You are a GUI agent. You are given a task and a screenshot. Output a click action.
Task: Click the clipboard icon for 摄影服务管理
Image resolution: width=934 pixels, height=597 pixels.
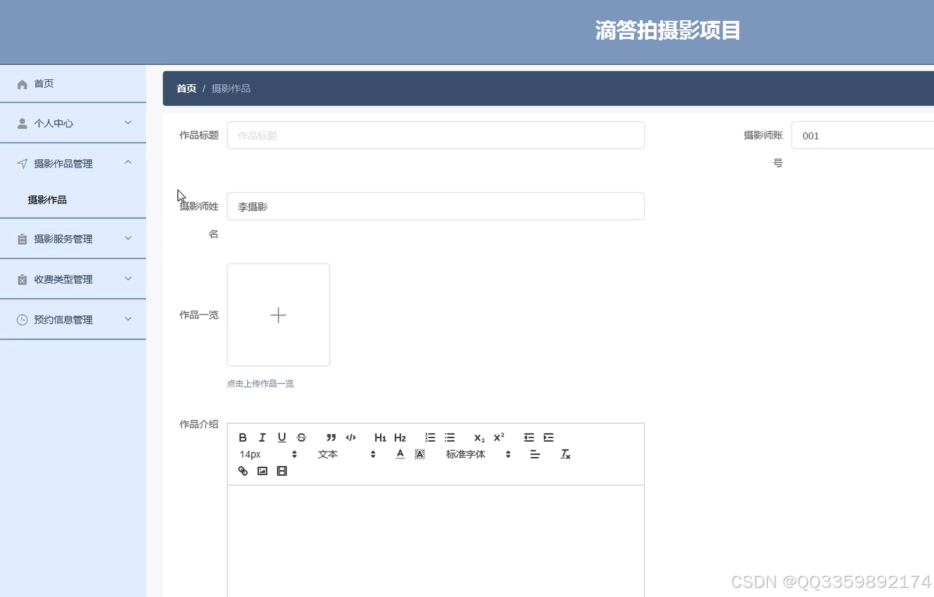pyautogui.click(x=22, y=239)
